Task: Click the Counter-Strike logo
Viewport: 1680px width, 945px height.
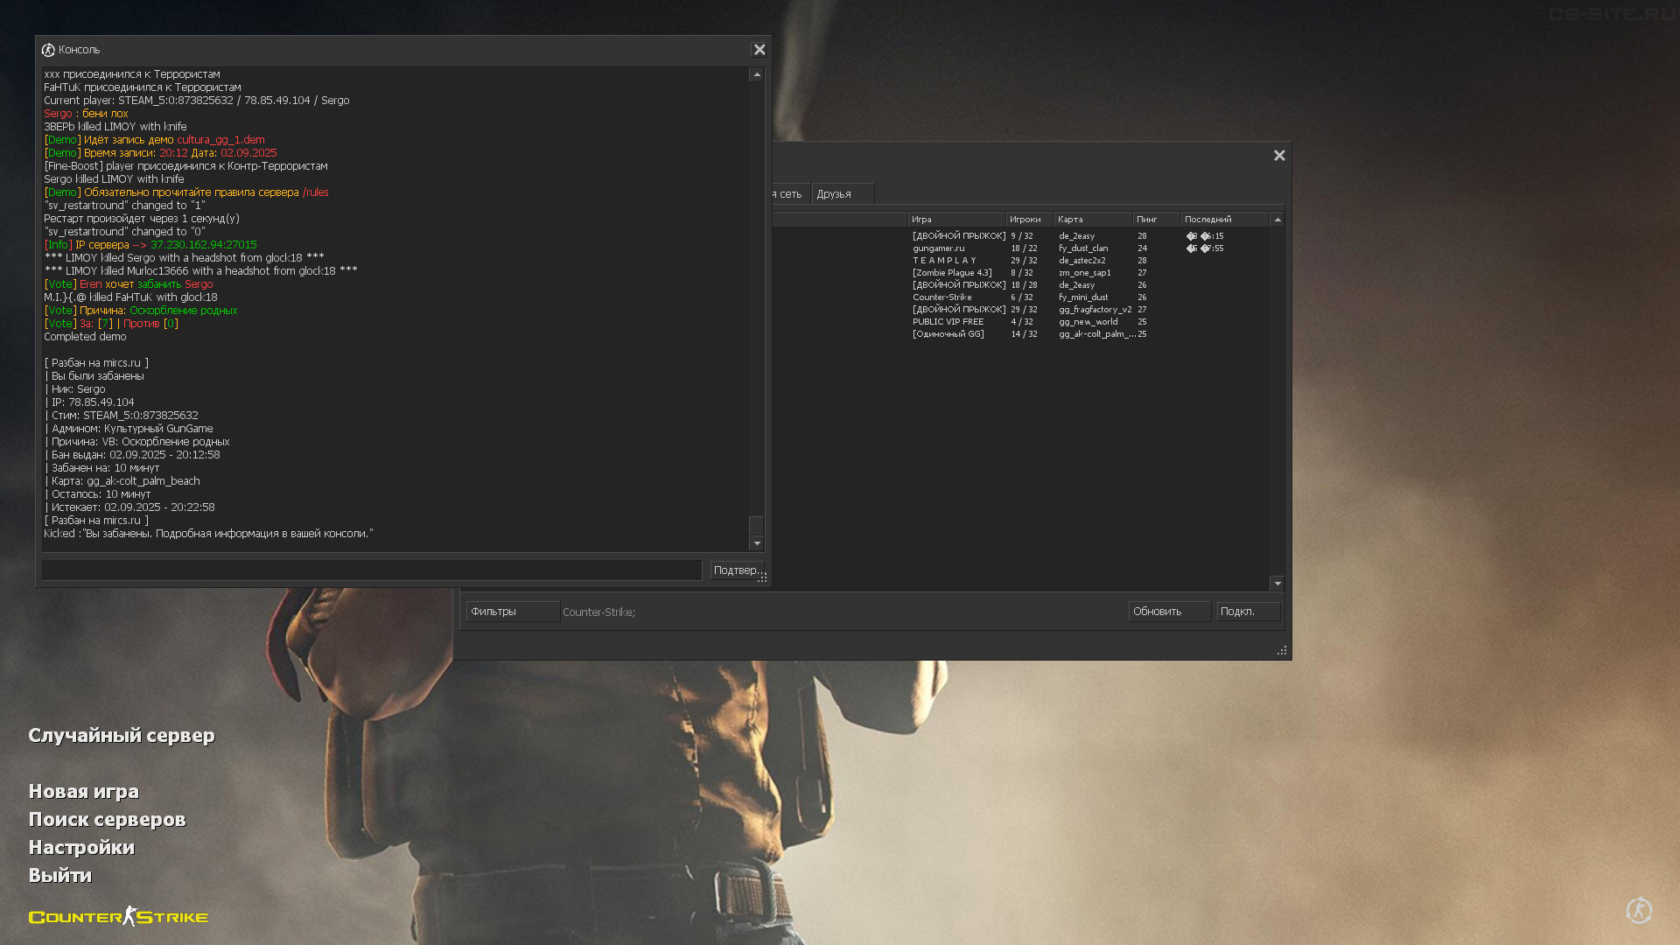Action: [x=118, y=917]
